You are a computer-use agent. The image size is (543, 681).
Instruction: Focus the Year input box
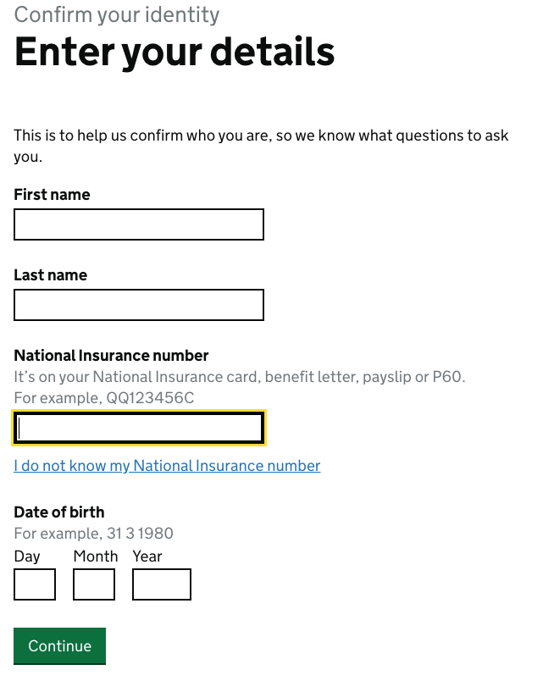point(162,584)
